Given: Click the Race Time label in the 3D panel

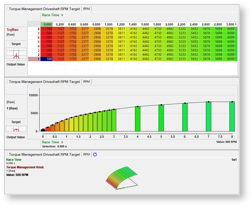Looking at the screenshot, I should point(14,160).
